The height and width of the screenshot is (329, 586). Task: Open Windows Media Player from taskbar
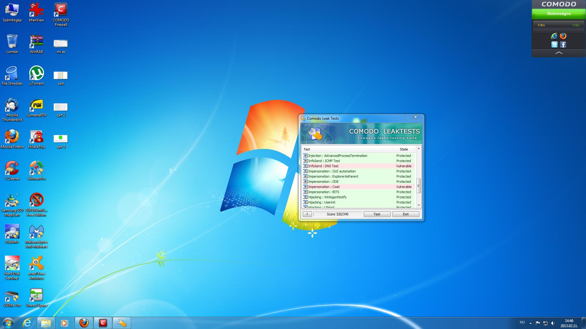(64, 323)
